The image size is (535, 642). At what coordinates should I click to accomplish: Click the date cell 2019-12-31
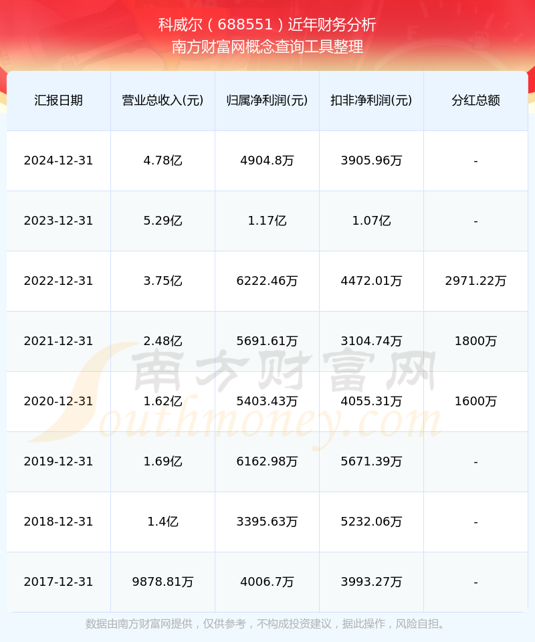click(59, 461)
